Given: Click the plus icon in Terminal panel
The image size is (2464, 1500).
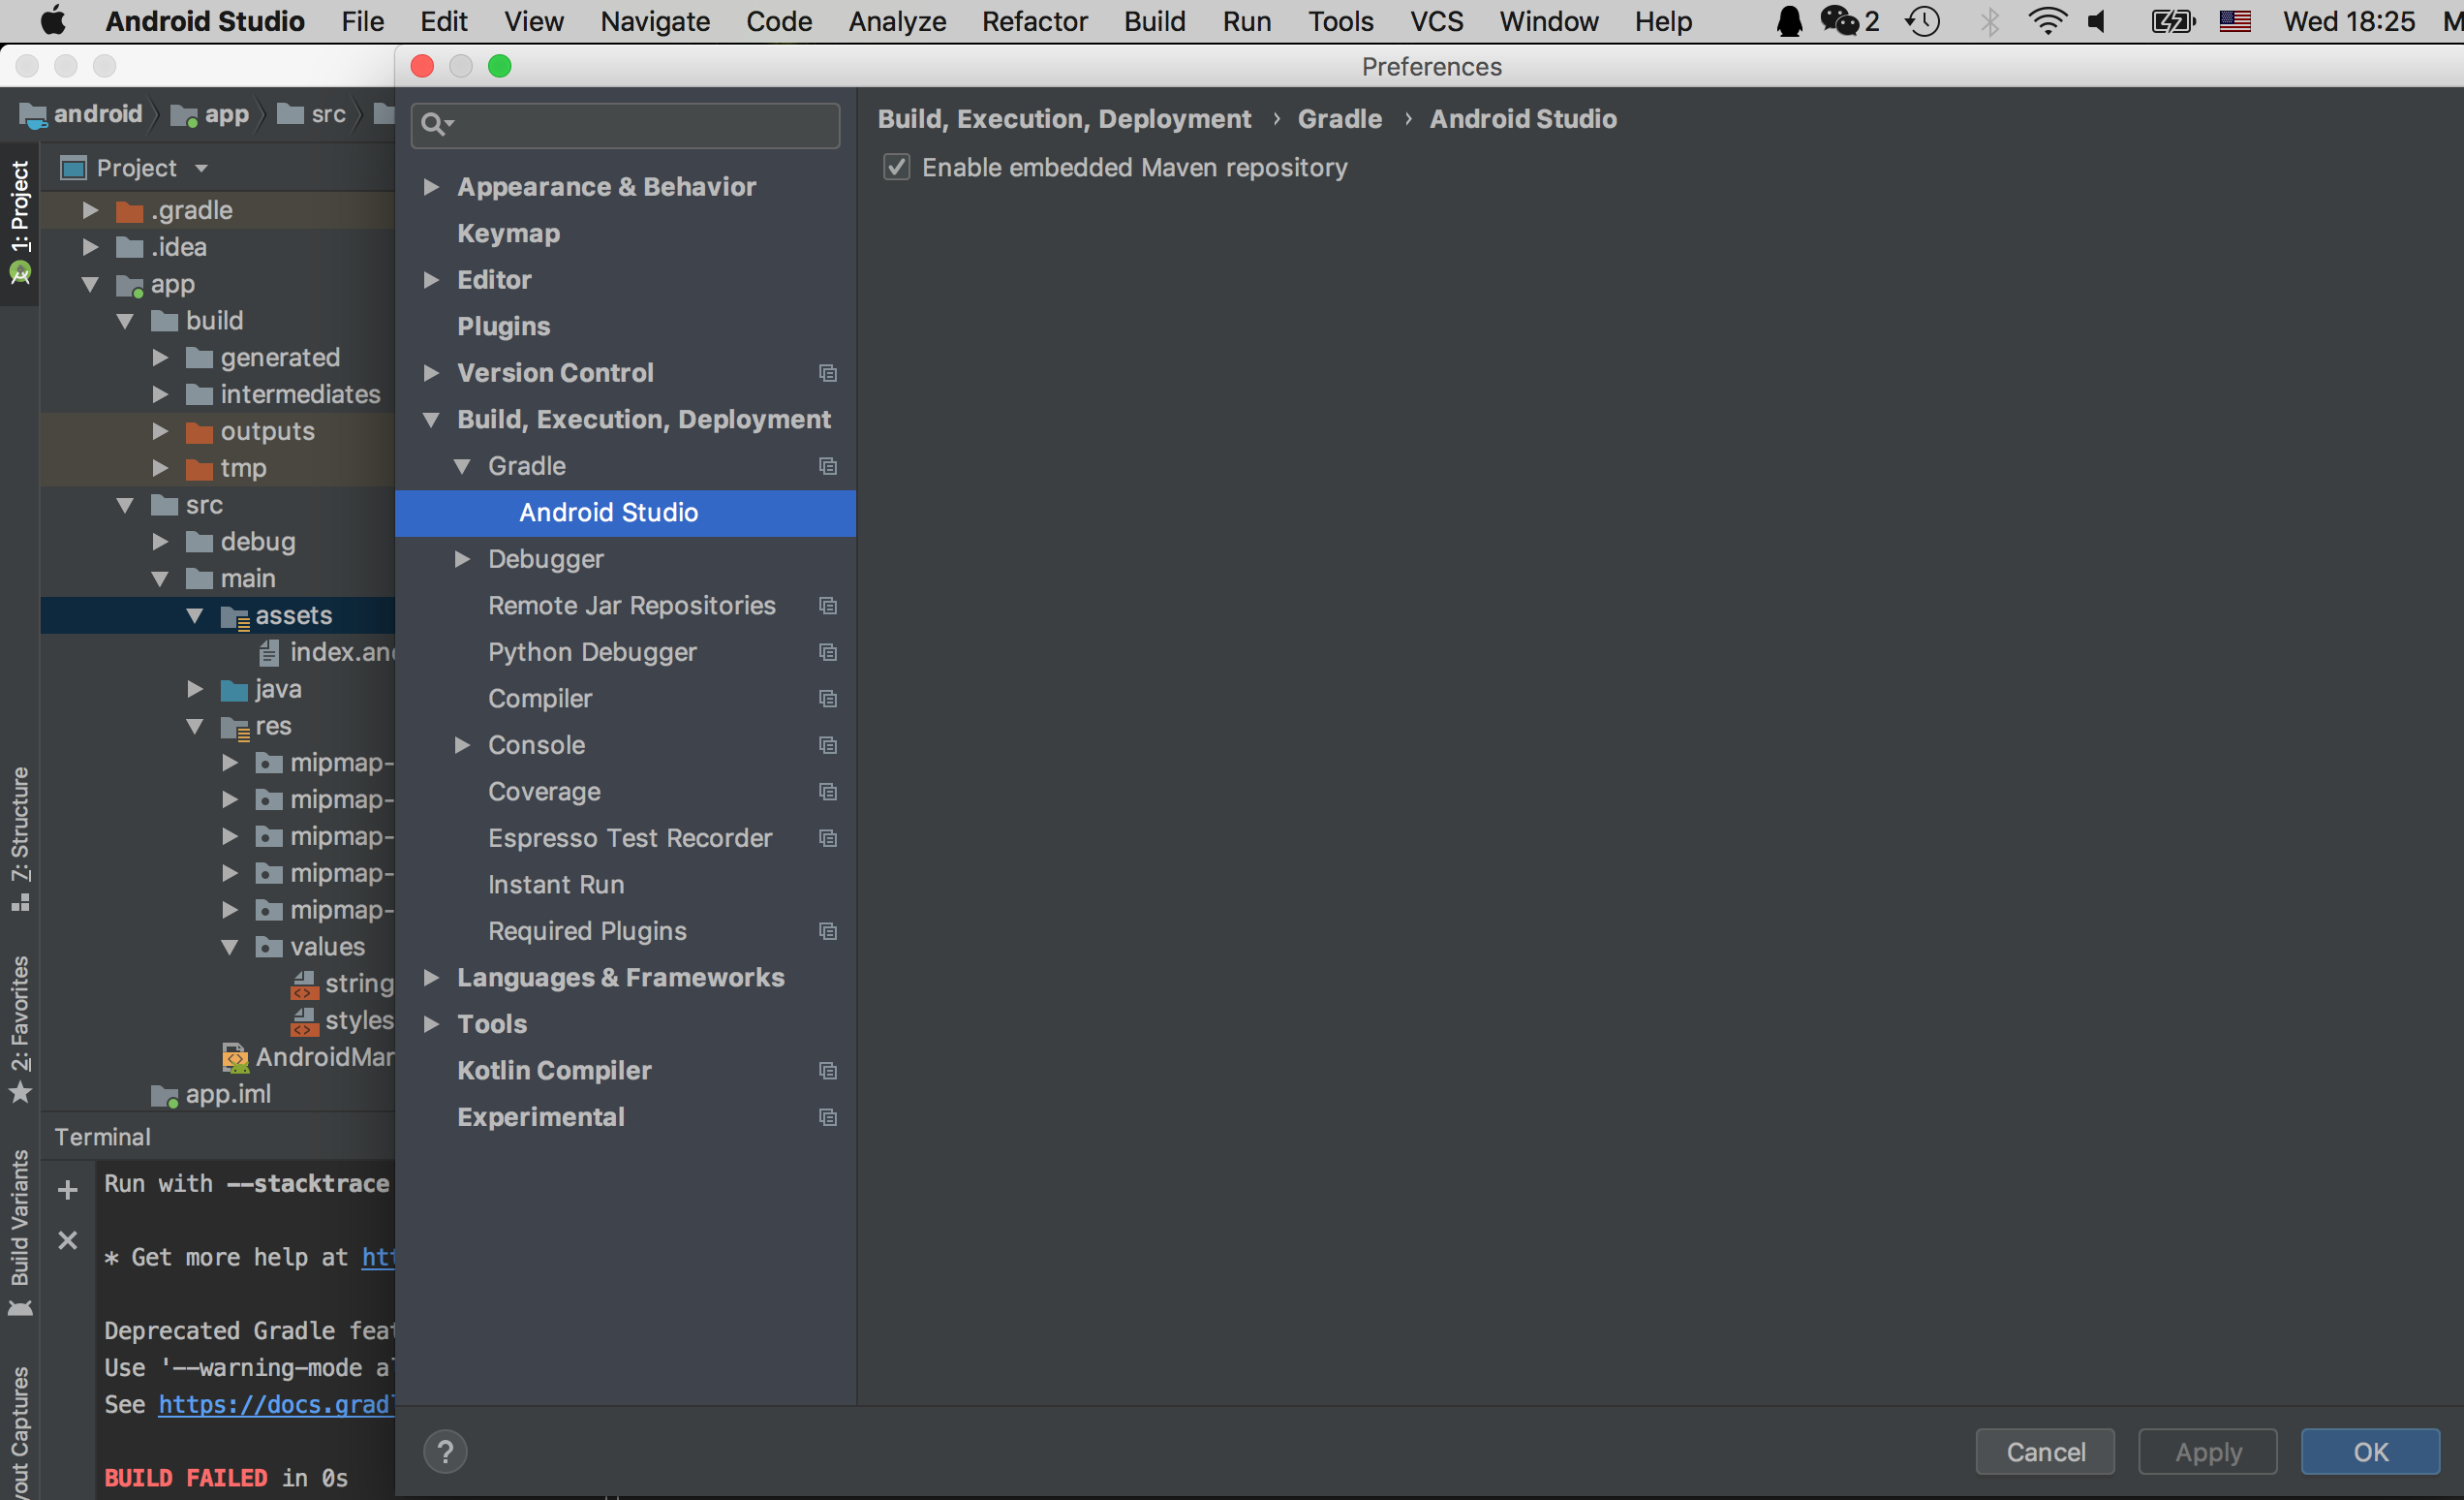Looking at the screenshot, I should pos(68,1190).
